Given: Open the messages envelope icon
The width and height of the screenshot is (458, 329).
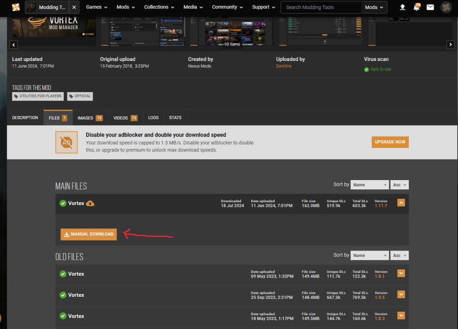Looking at the screenshot, I should 430,7.
